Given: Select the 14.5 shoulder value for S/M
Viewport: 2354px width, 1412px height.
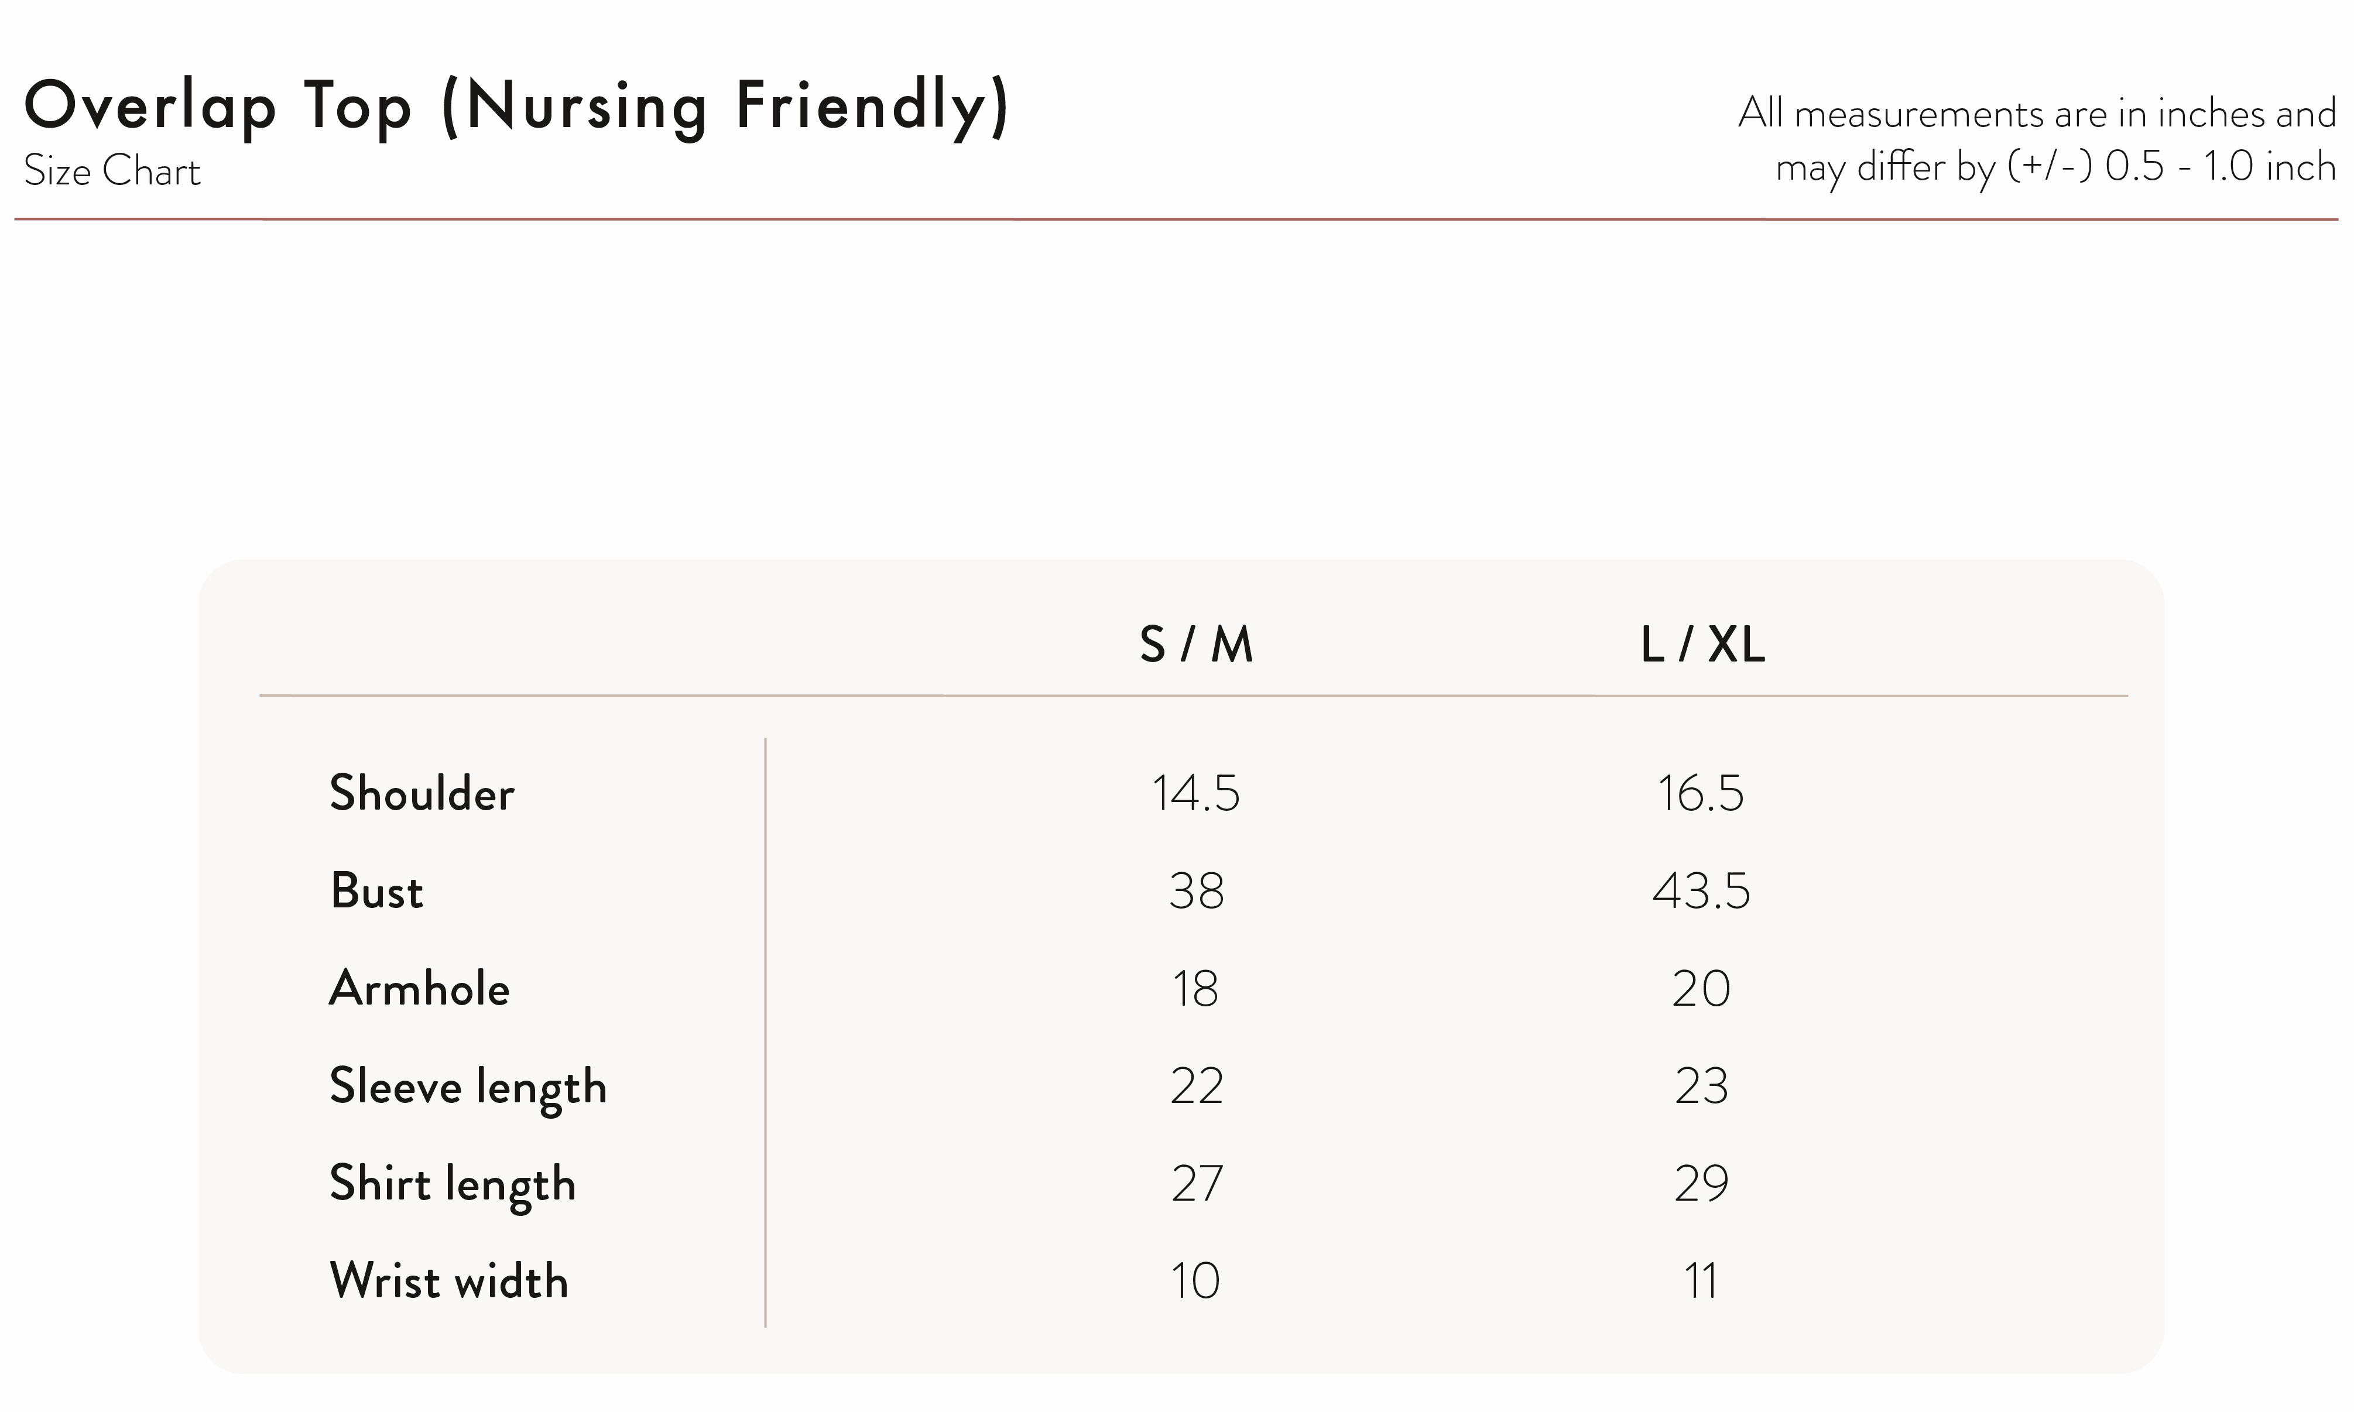Looking at the screenshot, I should (x=1196, y=794).
